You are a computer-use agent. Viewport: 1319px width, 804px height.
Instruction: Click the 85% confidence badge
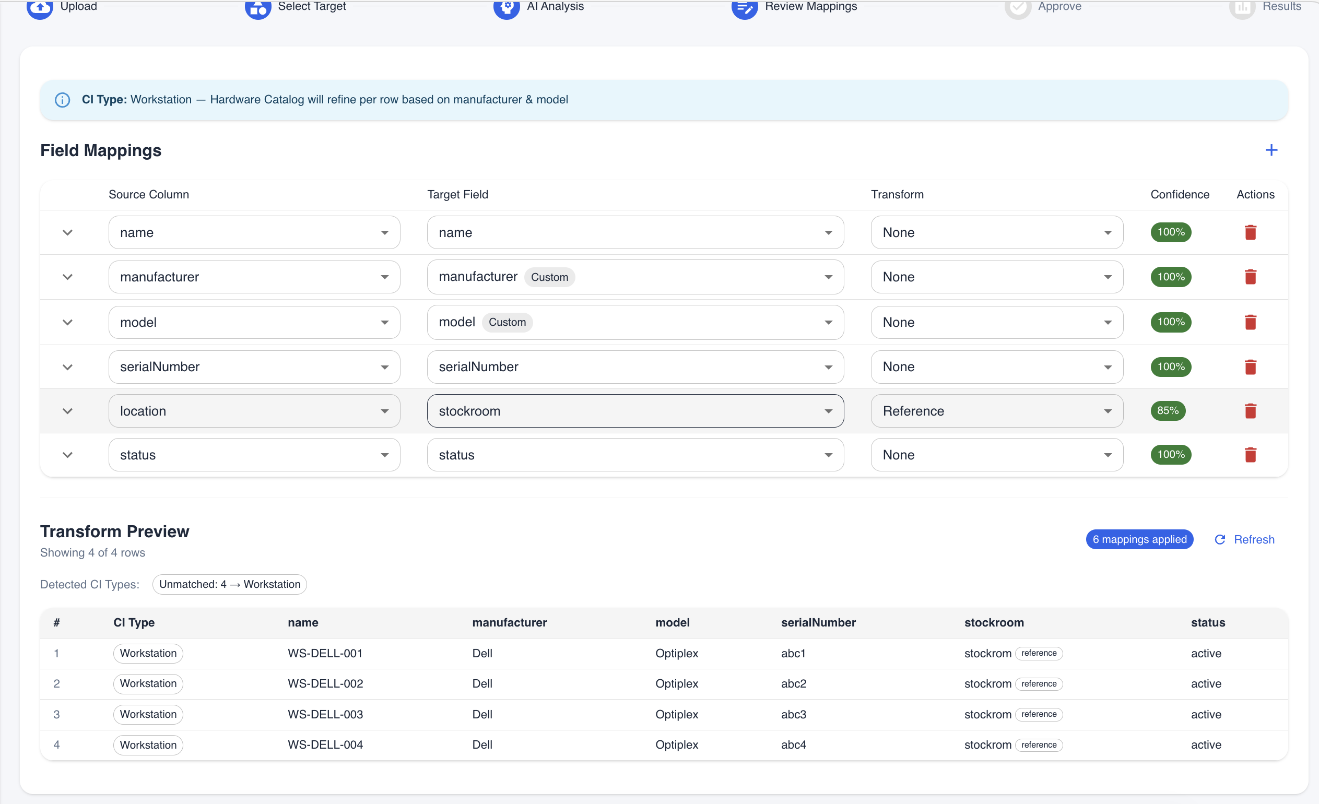pos(1168,410)
